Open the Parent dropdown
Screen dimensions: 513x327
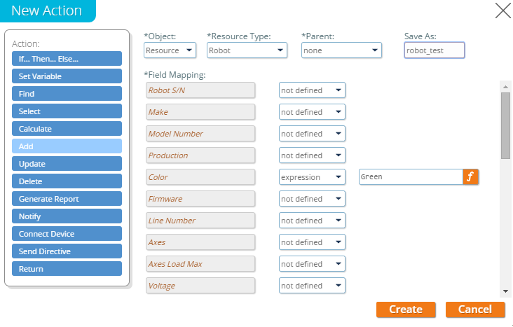pyautogui.click(x=341, y=50)
